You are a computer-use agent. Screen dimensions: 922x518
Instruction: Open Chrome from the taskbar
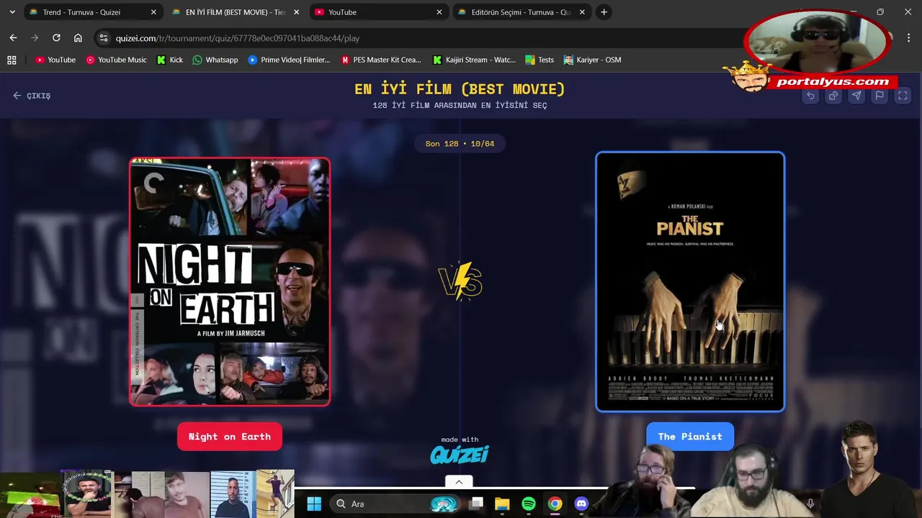(555, 504)
